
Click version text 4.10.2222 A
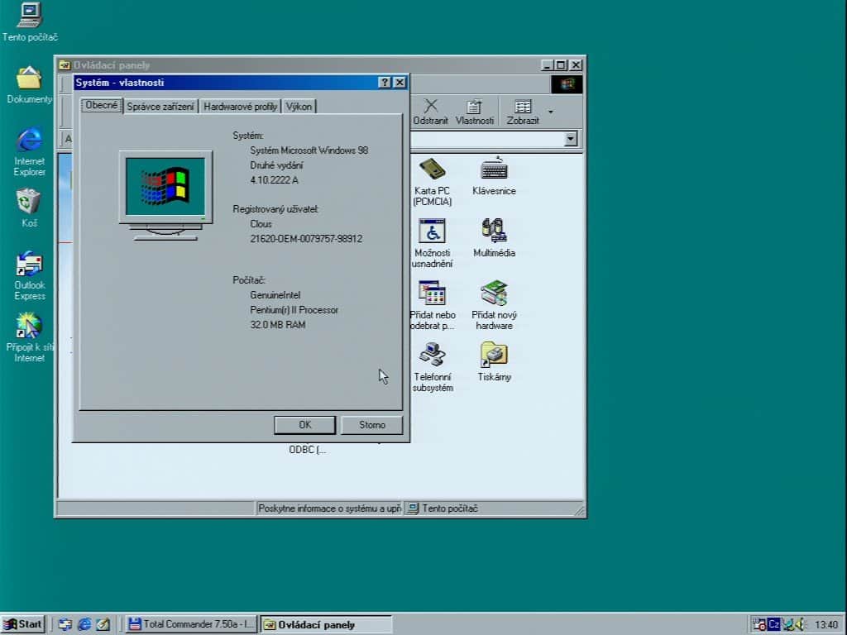pos(274,179)
